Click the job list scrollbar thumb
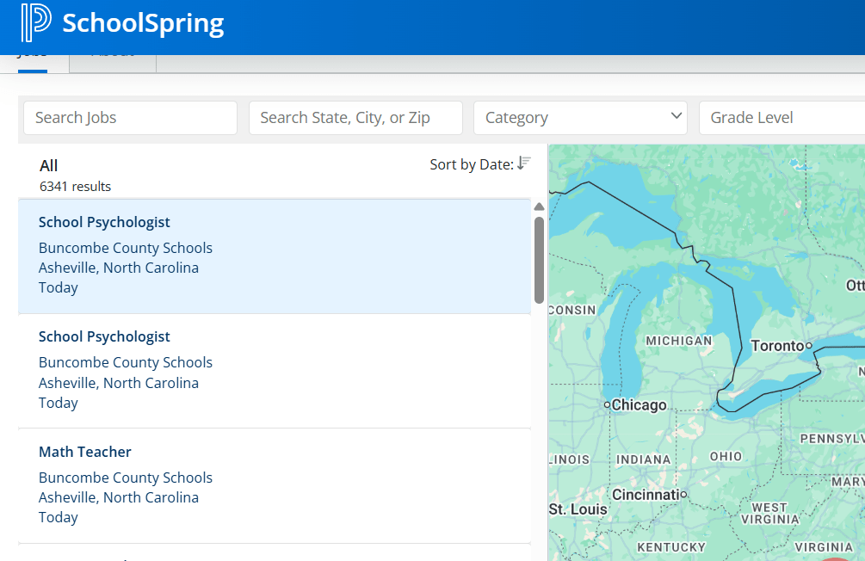 [x=539, y=258]
